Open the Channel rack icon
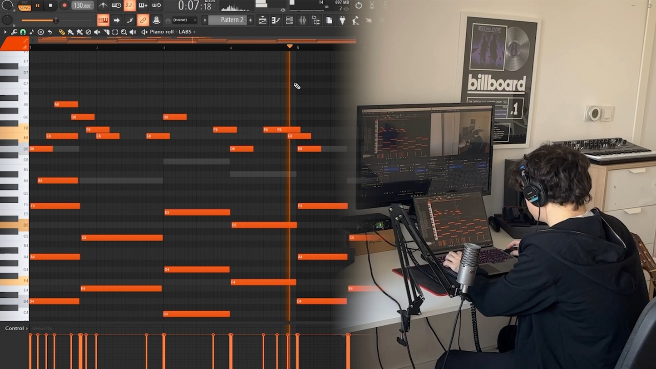Screen dimensions: 656x369 289,20
